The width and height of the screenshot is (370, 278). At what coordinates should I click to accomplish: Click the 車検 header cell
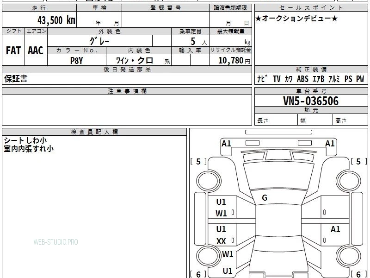[x=99, y=8]
